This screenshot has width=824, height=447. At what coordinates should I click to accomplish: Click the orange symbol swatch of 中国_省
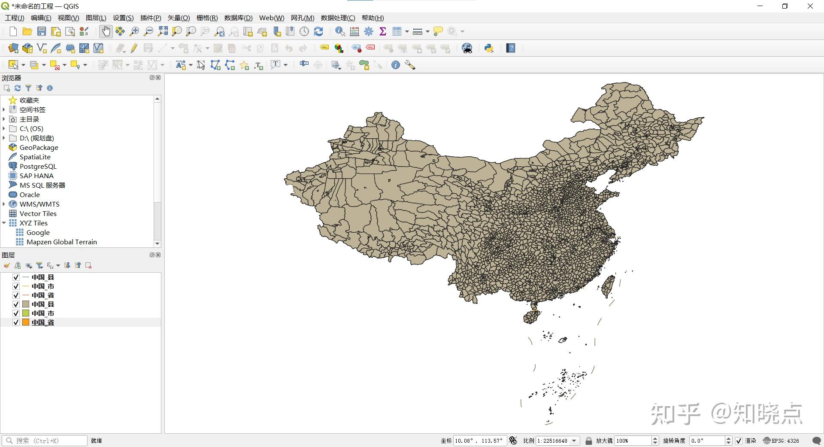point(25,322)
